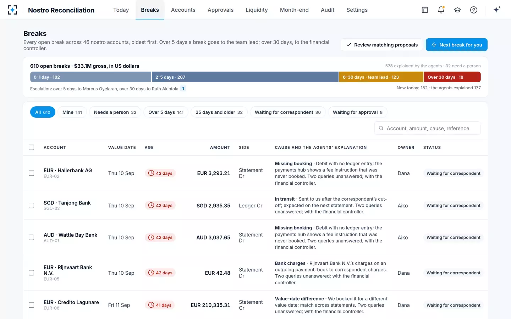This screenshot has width=511, height=319.
Task: Tick the EUR Rijnvaart Bank N.V. row checkbox
Action: (x=32, y=273)
